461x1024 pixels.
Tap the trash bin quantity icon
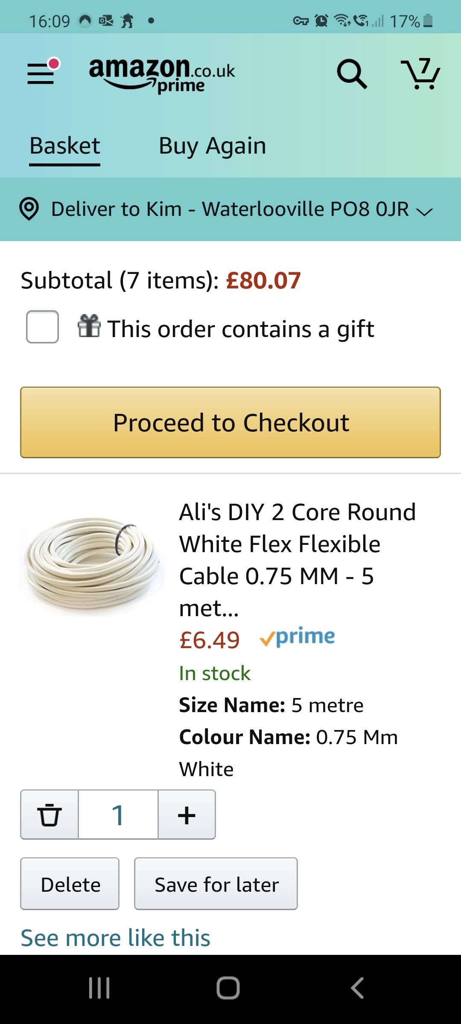50,815
